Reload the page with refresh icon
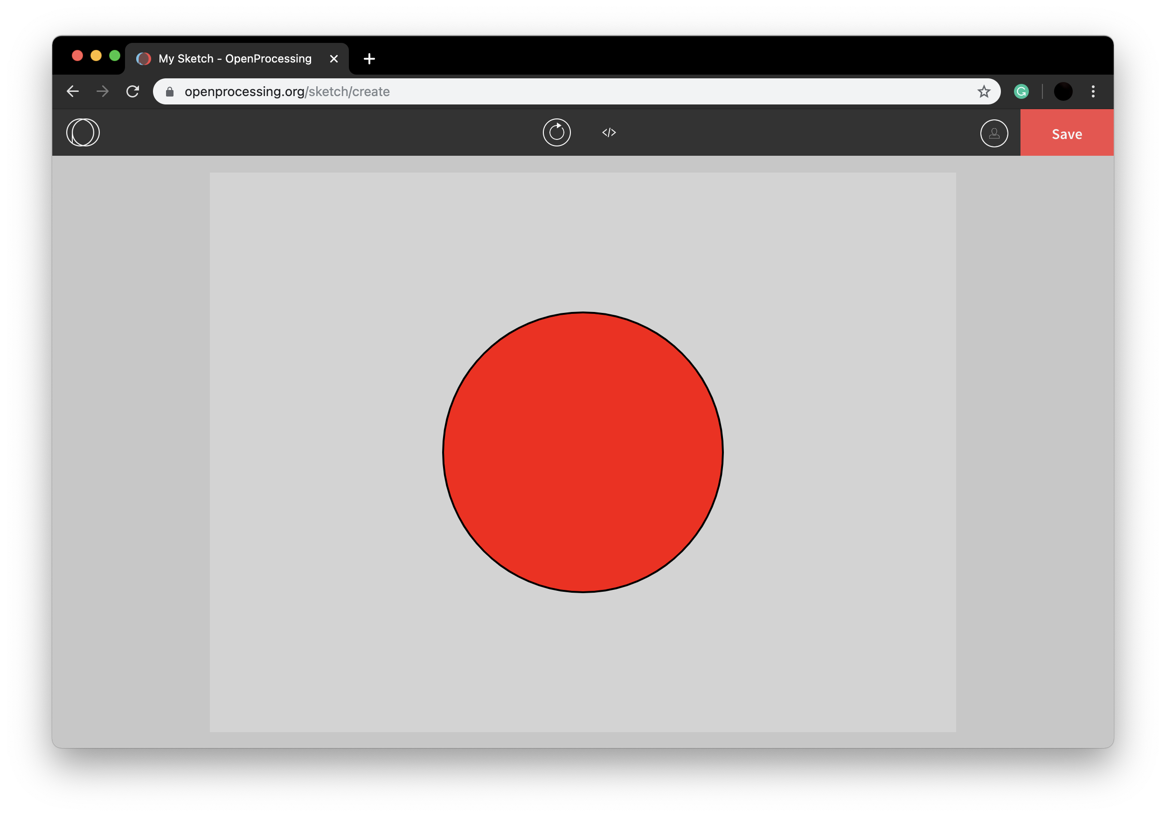The width and height of the screenshot is (1166, 817). 132,91
